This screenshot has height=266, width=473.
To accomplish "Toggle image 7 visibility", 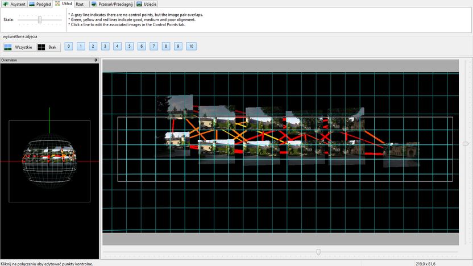I will 154,46.
